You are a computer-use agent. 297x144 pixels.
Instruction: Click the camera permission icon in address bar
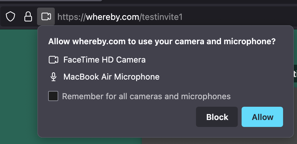(46, 16)
